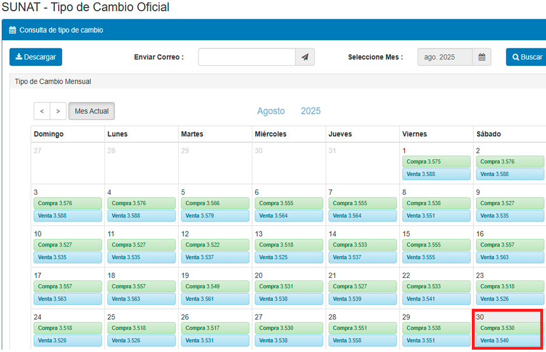The image size is (546, 352).
Task: Select Compra 3.557 on day 16
Action: pyautogui.click(x=510, y=245)
